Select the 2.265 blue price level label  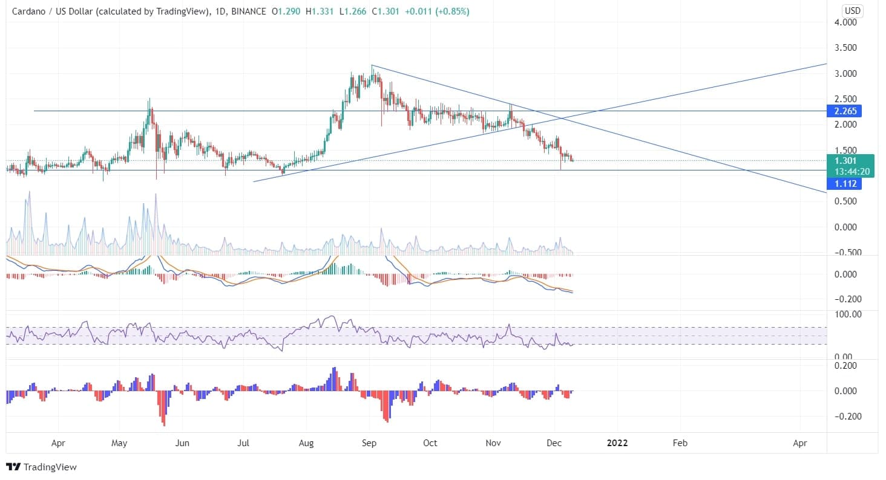pos(844,111)
